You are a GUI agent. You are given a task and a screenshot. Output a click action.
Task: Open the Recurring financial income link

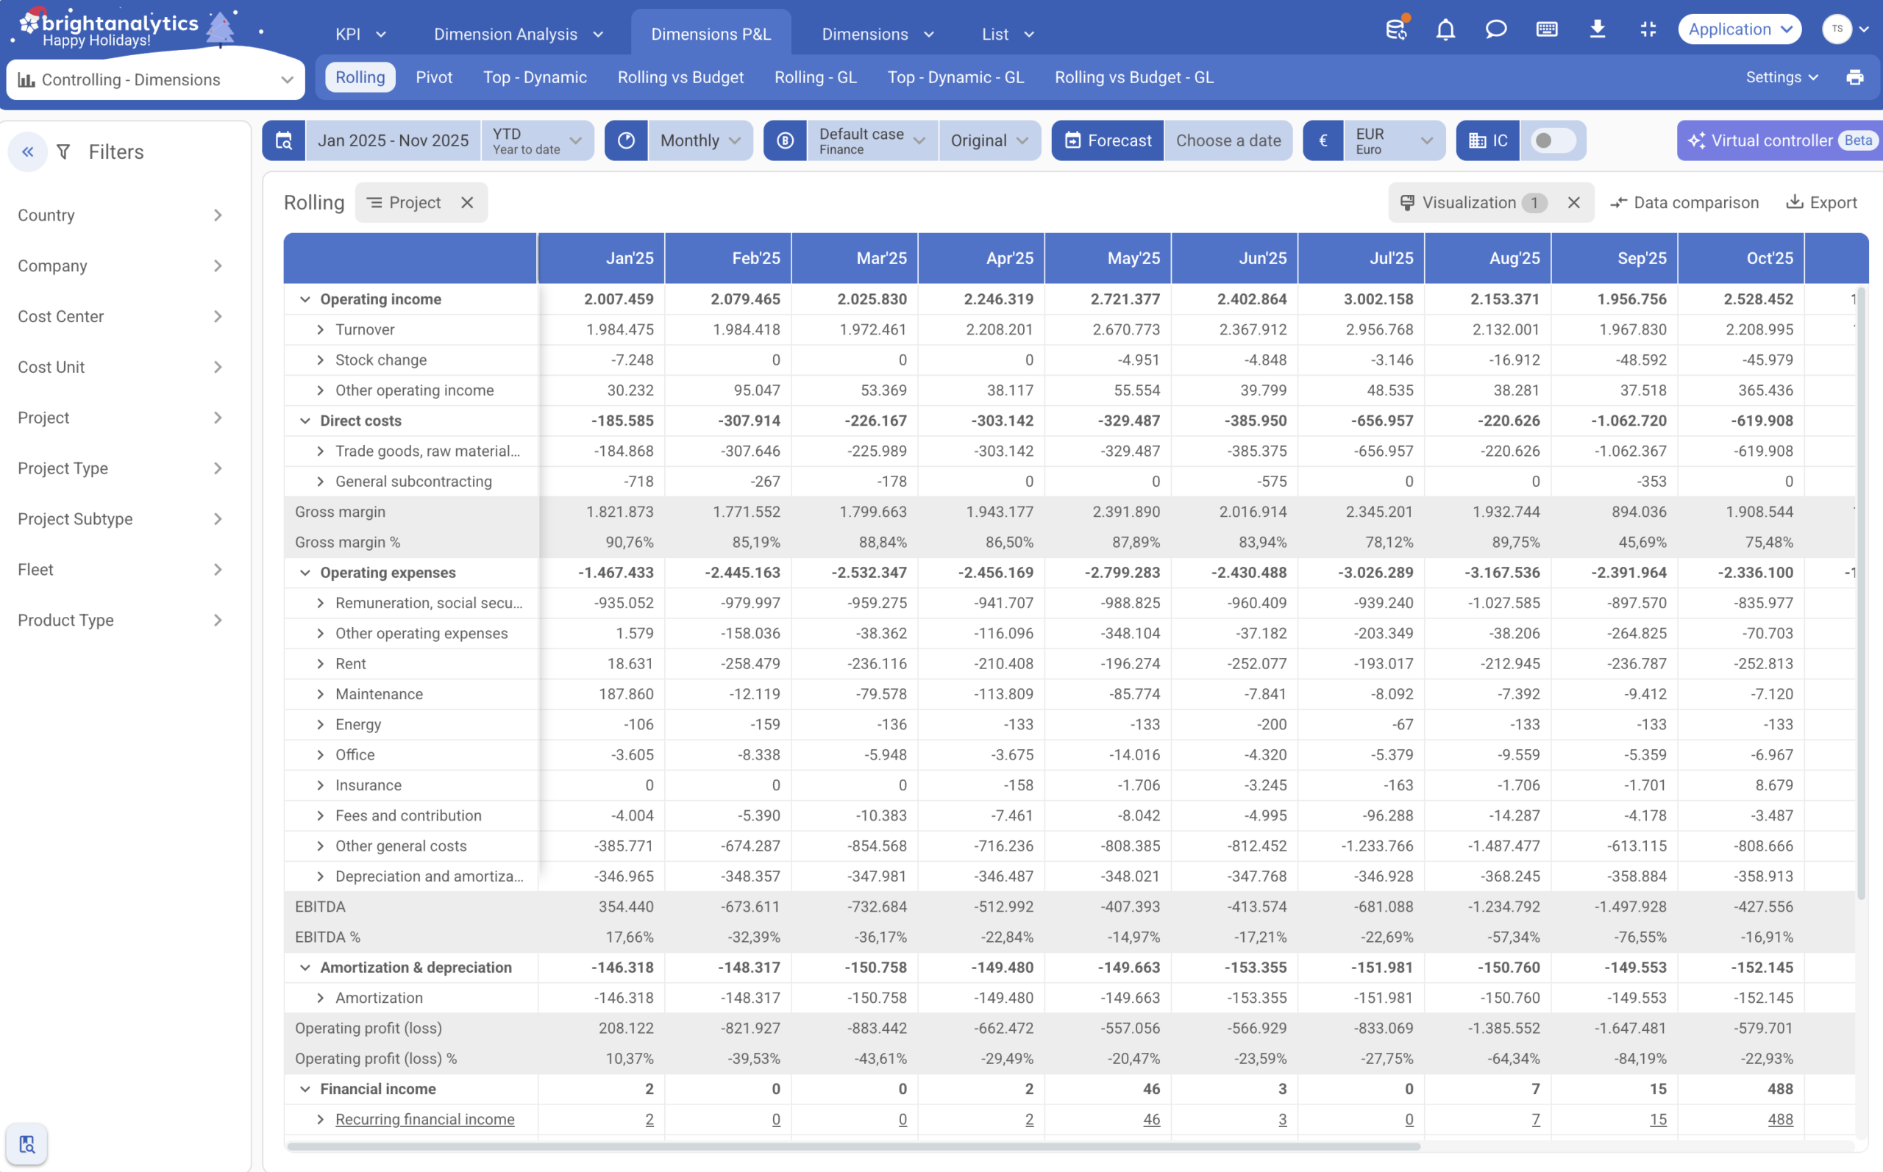coord(425,1119)
